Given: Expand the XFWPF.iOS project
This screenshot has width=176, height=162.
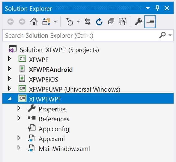Looking at the screenshot, I should [9, 78].
